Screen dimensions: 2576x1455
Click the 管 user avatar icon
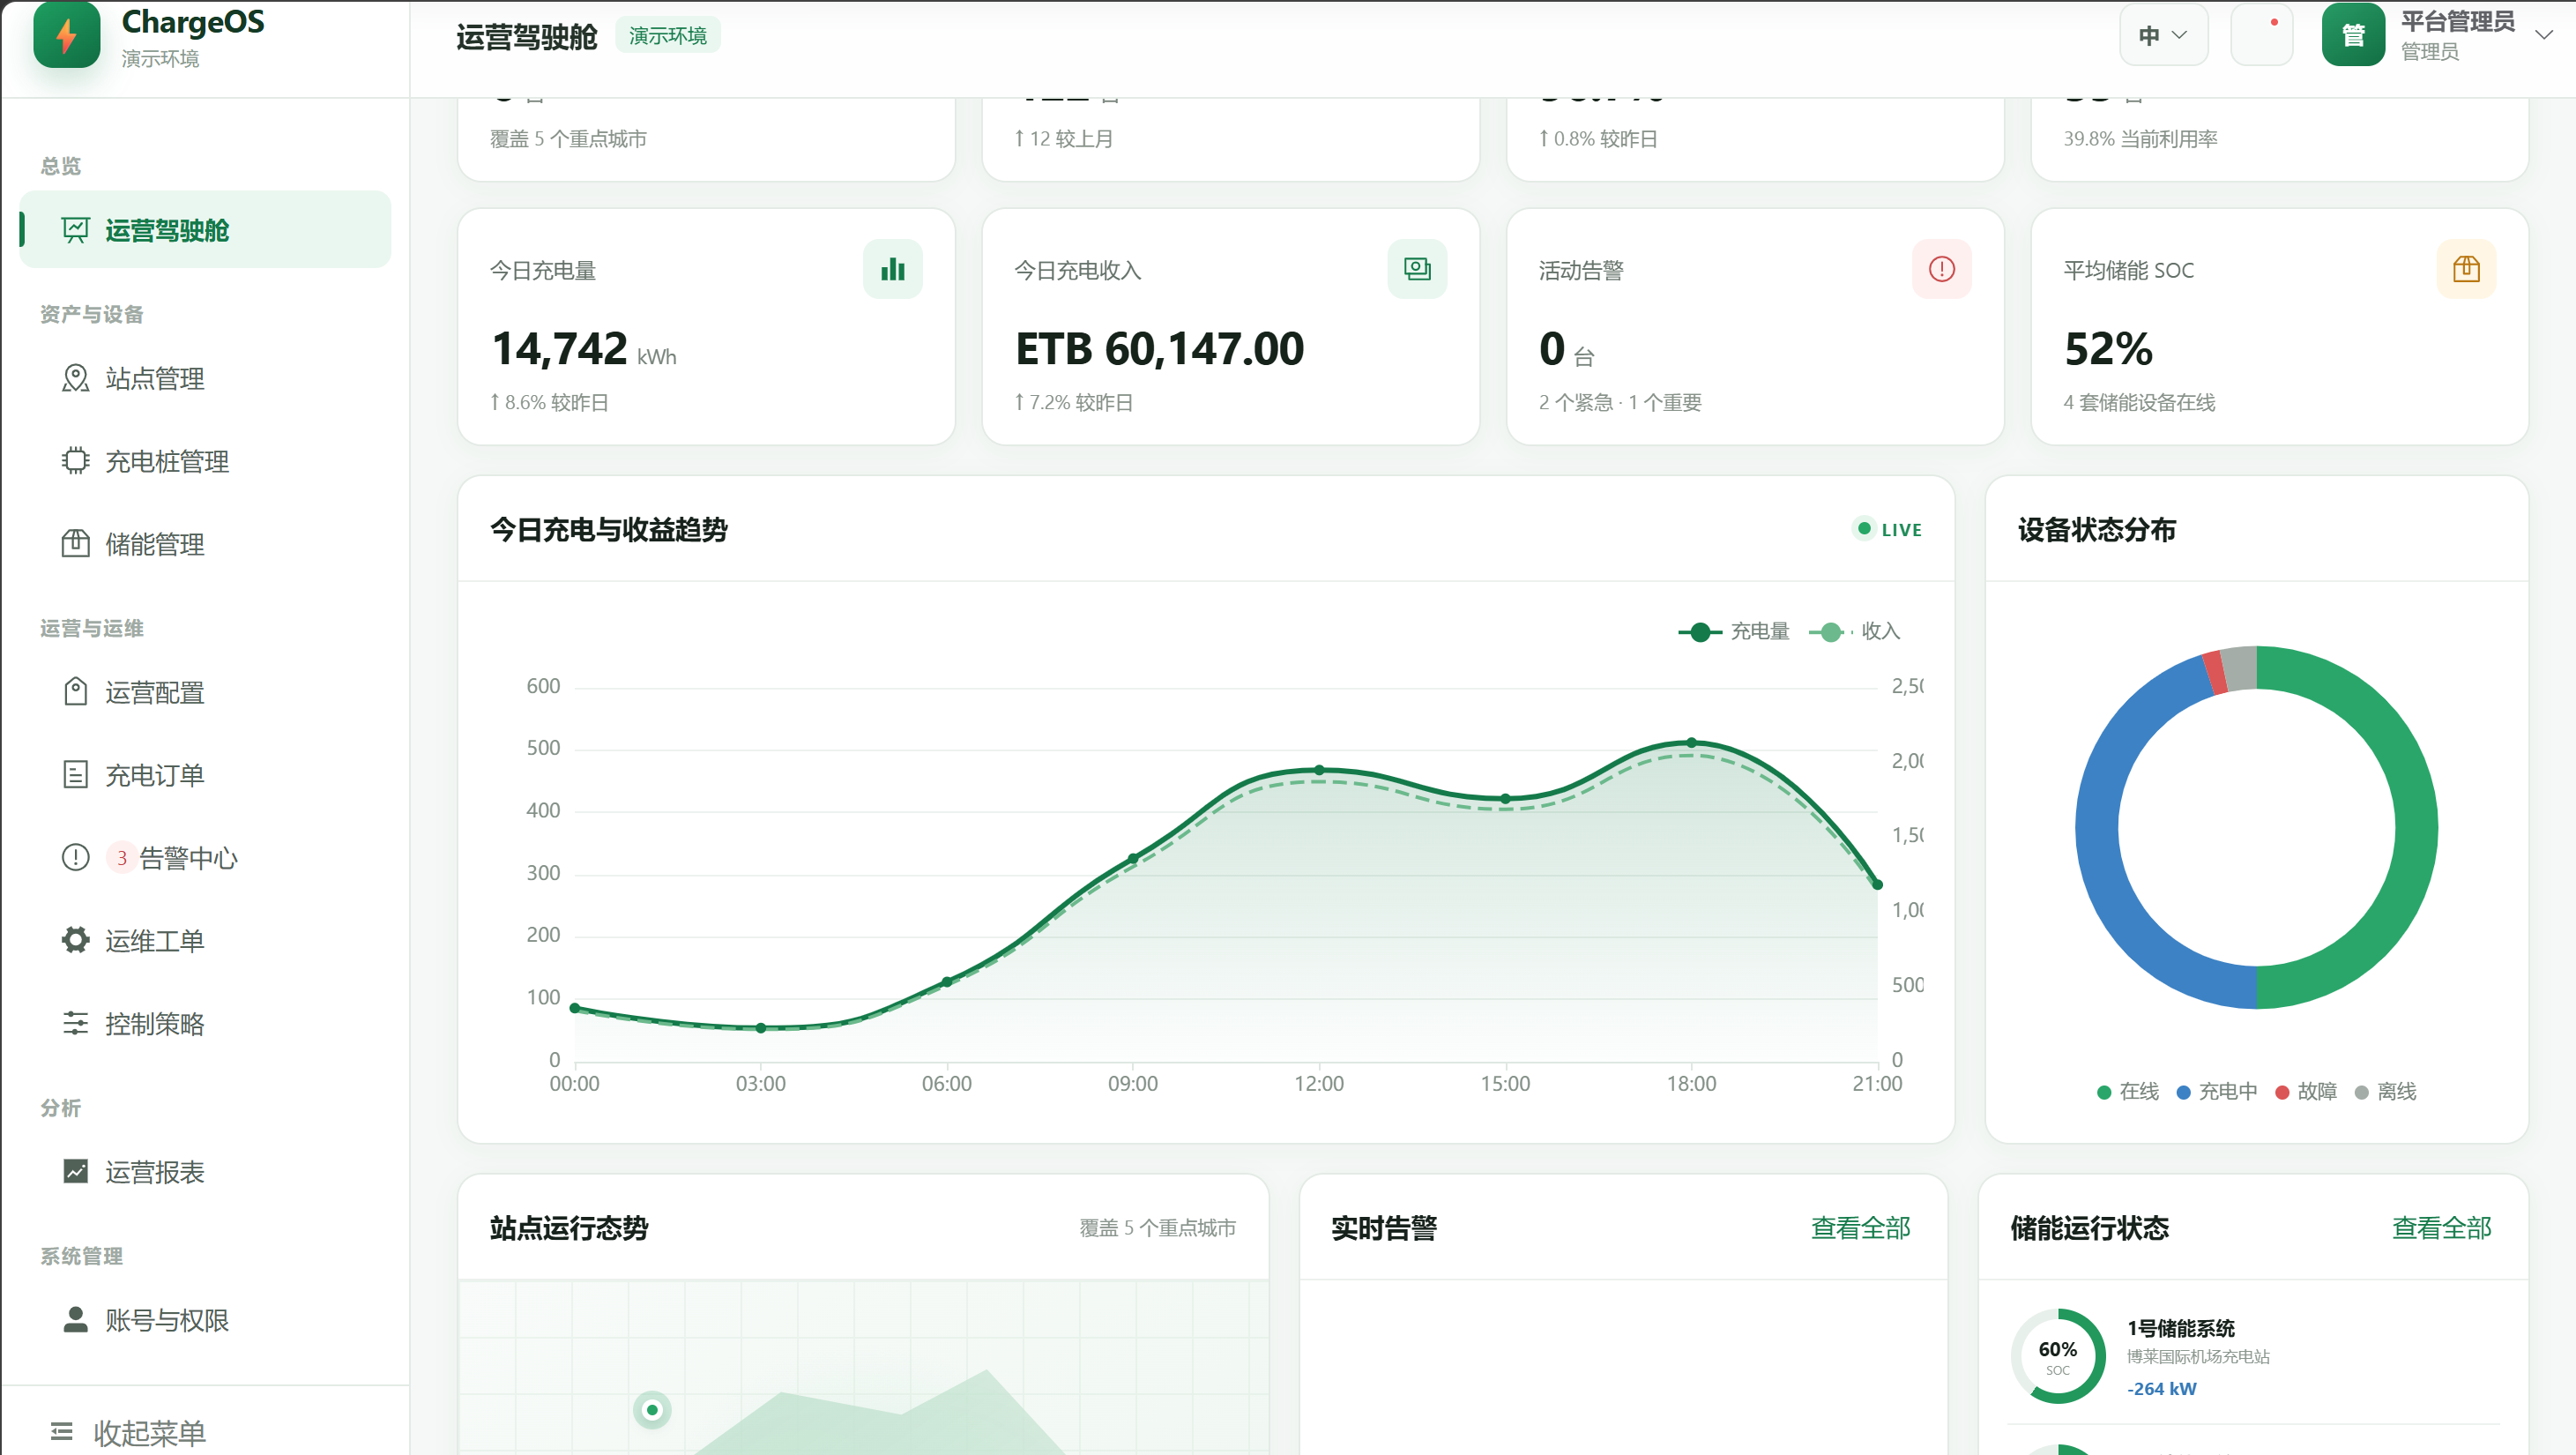click(x=2353, y=35)
